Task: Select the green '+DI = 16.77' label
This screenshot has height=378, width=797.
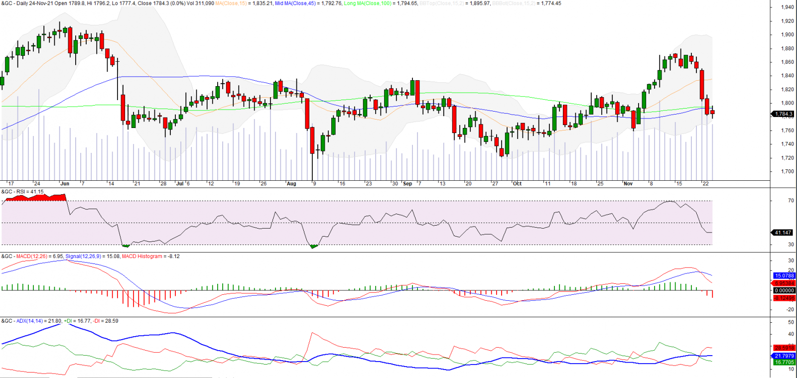Action: point(77,321)
